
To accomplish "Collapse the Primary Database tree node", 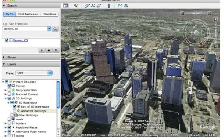I will tap(3, 82).
